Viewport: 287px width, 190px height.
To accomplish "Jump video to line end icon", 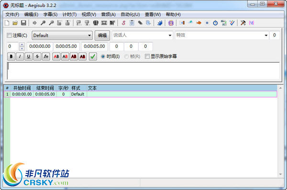I will click(x=67, y=23).
